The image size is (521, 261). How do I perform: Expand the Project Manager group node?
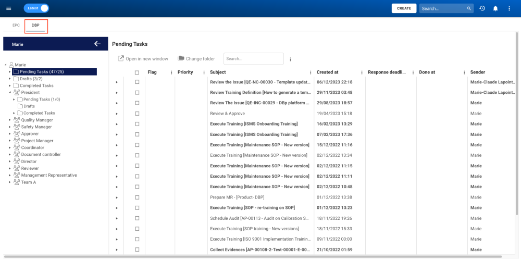pyautogui.click(x=9, y=141)
